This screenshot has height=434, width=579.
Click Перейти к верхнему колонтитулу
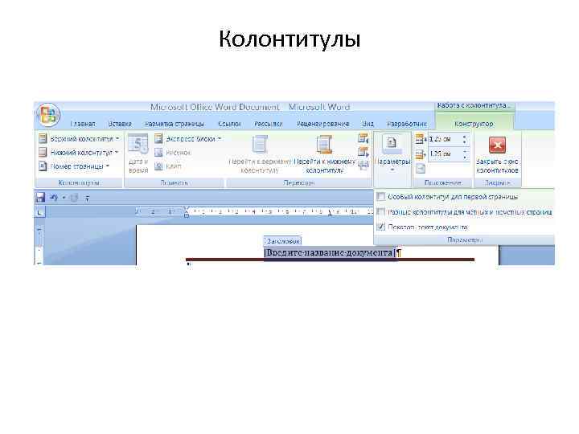pyautogui.click(x=260, y=154)
